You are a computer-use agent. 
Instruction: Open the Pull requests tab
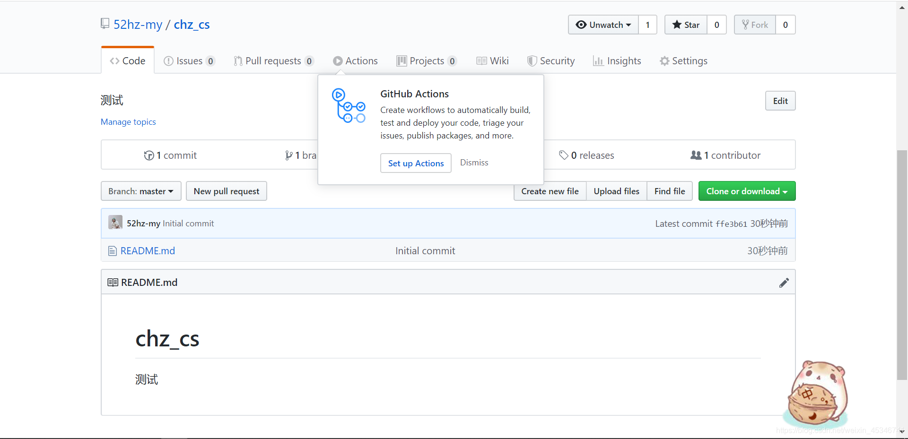pyautogui.click(x=273, y=61)
